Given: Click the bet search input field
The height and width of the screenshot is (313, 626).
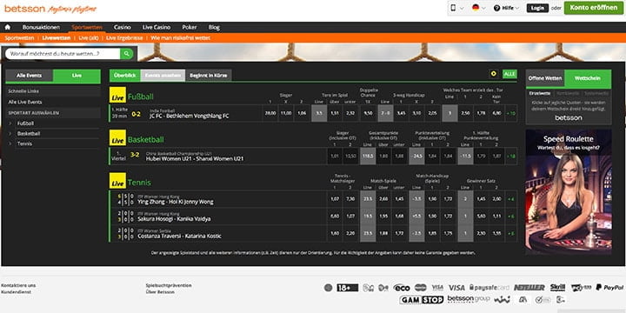Looking at the screenshot, I should coord(63,54).
